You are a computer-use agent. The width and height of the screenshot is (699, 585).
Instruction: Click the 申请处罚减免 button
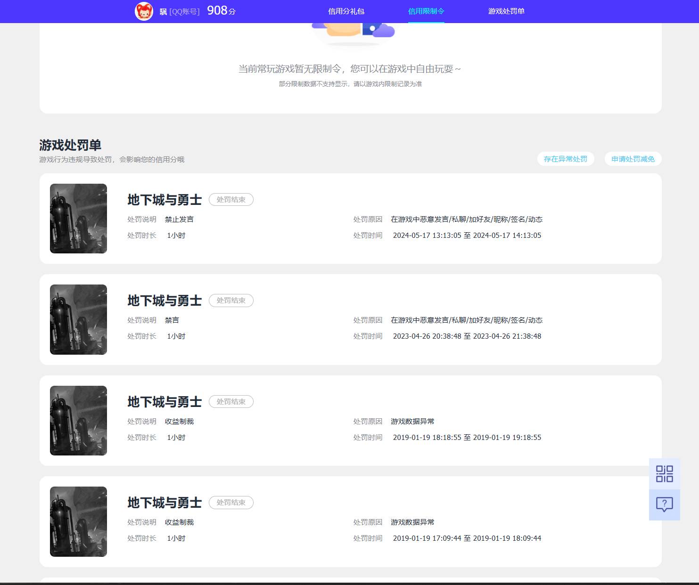[633, 159]
